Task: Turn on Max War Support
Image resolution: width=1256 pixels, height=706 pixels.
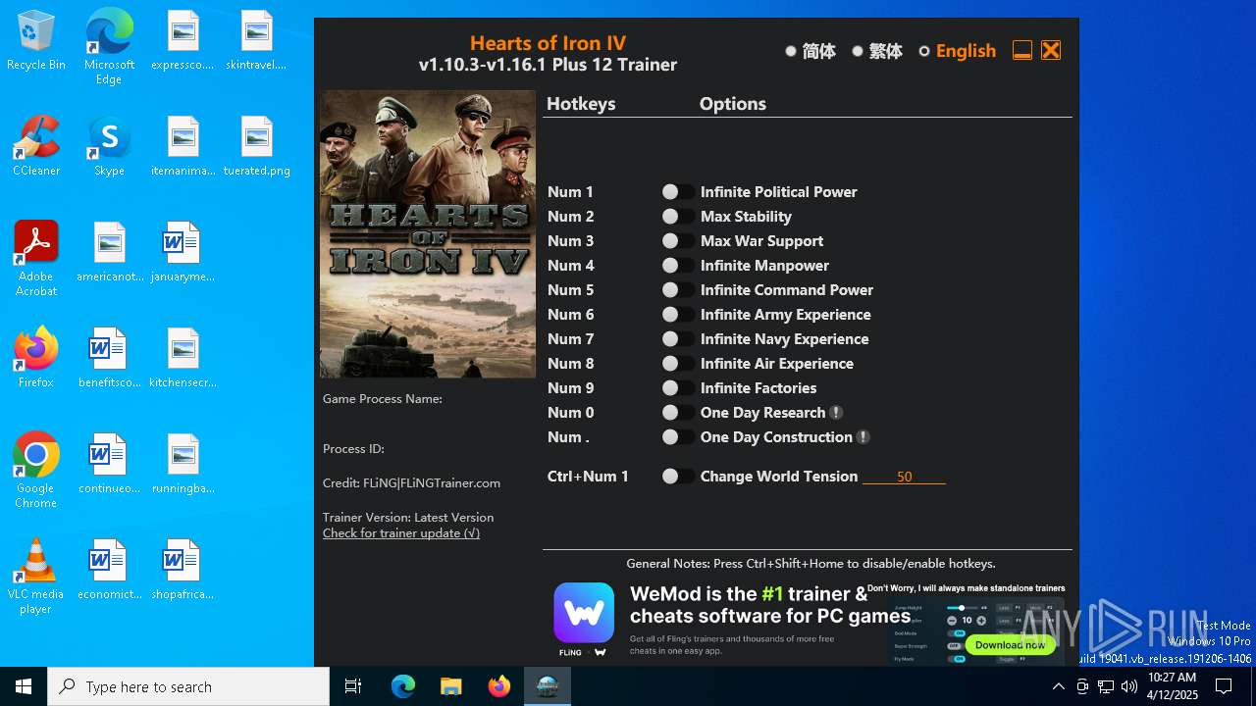Action: [x=677, y=241]
